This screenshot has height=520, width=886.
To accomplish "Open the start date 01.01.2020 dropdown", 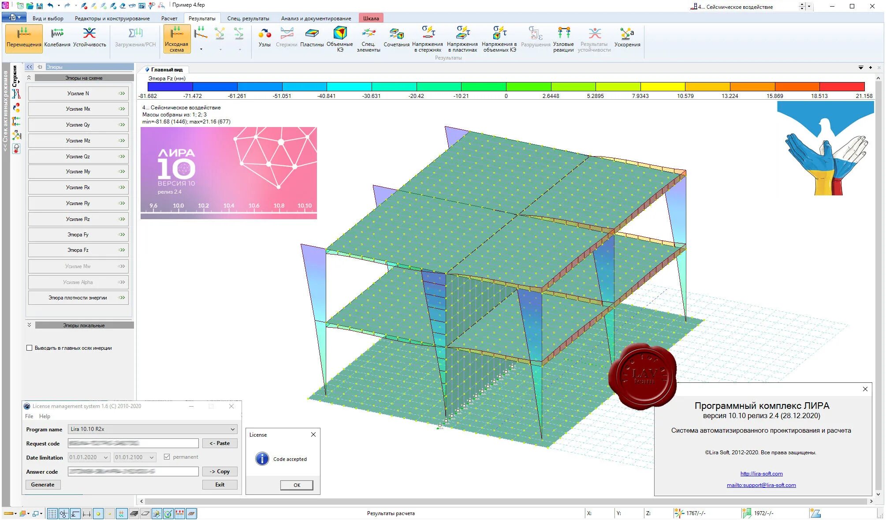I will 89,457.
